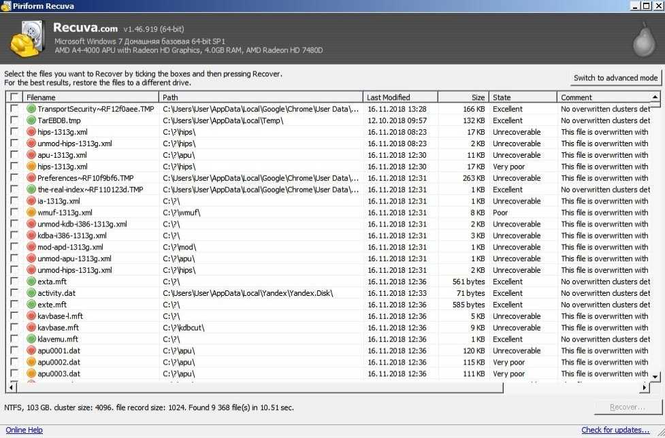Click green status icon for TarEBDB.tmp
Image resolution: width=665 pixels, height=438 pixels.
coord(31,120)
